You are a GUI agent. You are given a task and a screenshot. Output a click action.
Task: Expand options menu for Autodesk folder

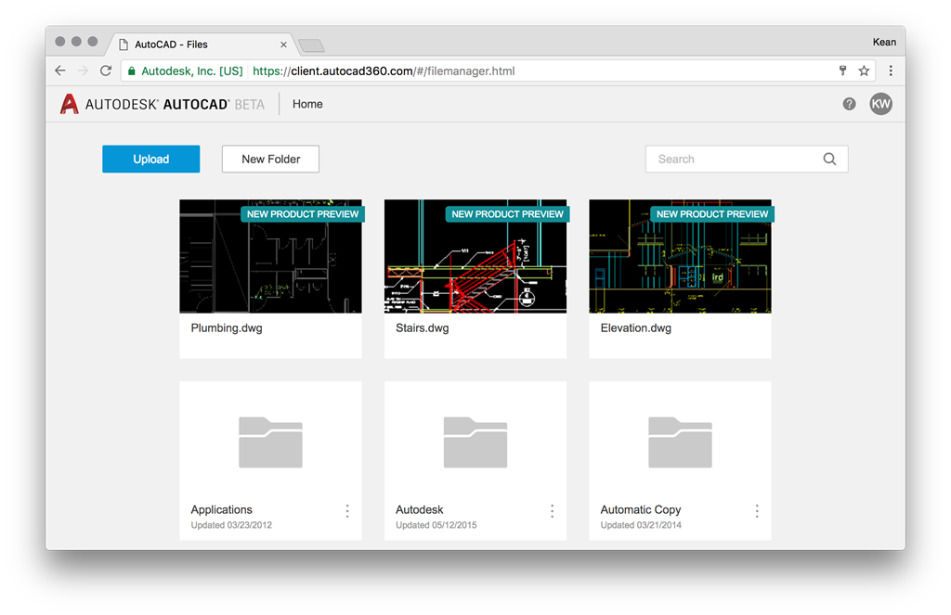pos(552,511)
